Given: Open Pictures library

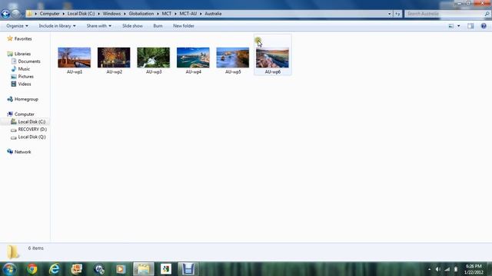Looking at the screenshot, I should coord(25,77).
